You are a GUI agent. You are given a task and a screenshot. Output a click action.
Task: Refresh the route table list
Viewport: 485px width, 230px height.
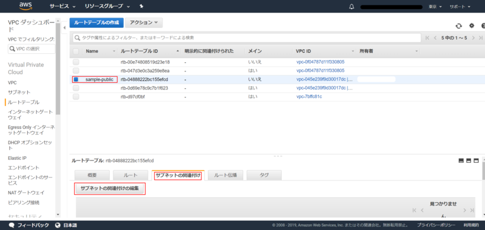(459, 26)
